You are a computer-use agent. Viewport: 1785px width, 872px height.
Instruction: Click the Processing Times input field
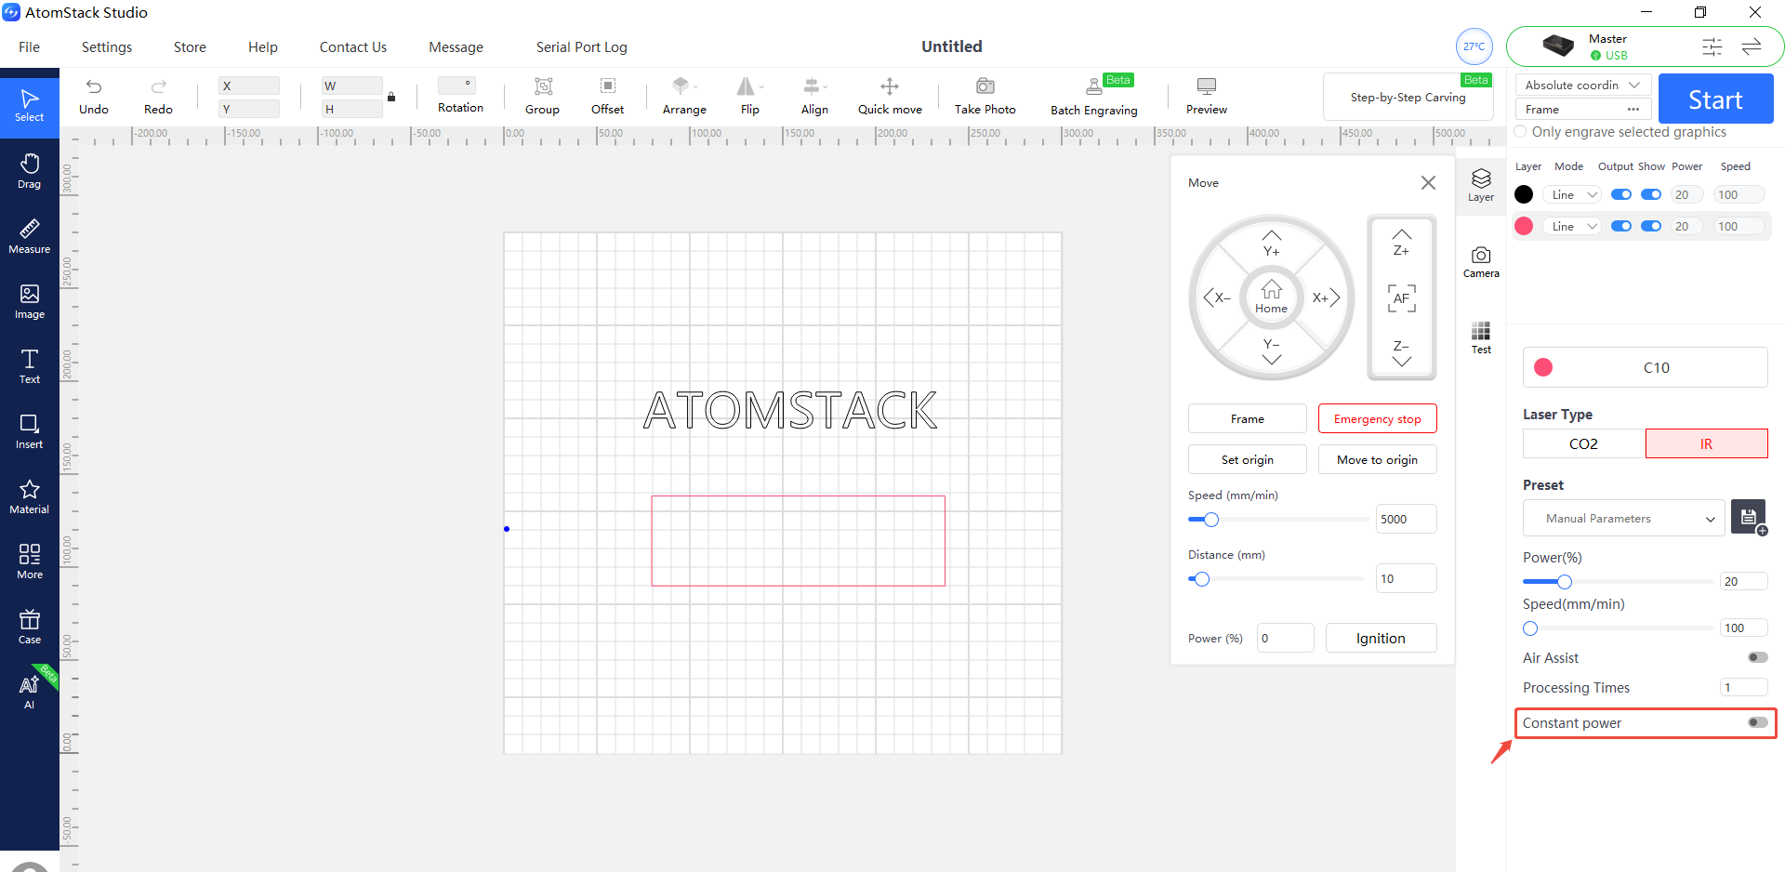pyautogui.click(x=1743, y=687)
